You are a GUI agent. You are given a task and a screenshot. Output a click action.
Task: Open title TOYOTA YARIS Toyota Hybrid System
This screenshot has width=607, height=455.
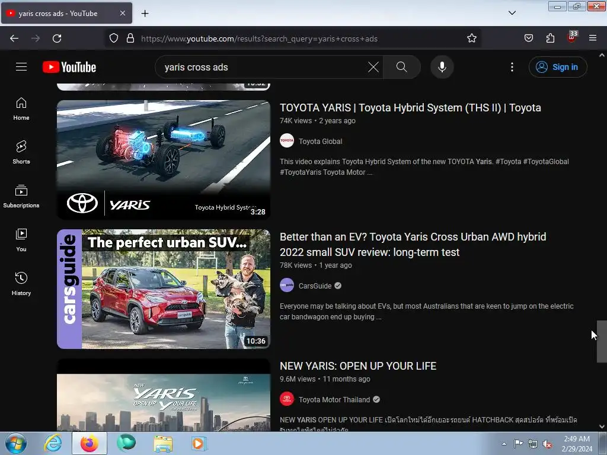point(410,108)
